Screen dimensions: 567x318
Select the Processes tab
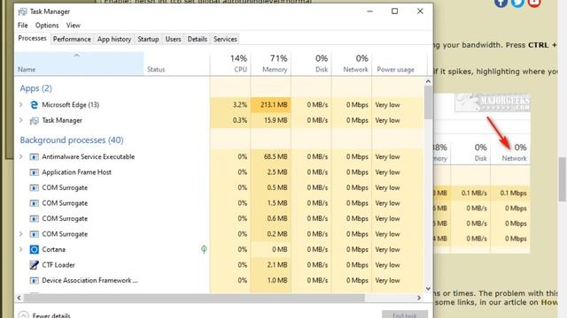32,38
